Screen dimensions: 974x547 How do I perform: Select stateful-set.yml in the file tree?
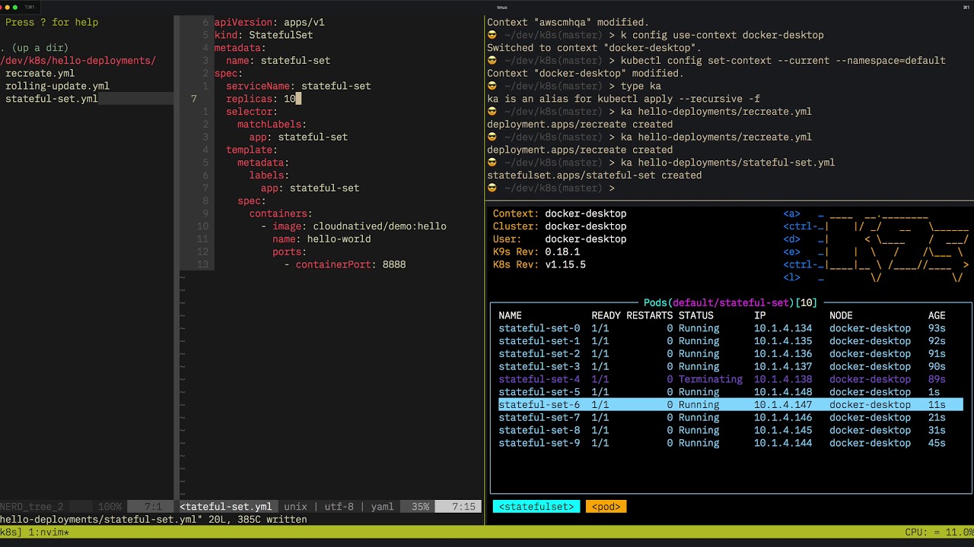[x=51, y=99]
